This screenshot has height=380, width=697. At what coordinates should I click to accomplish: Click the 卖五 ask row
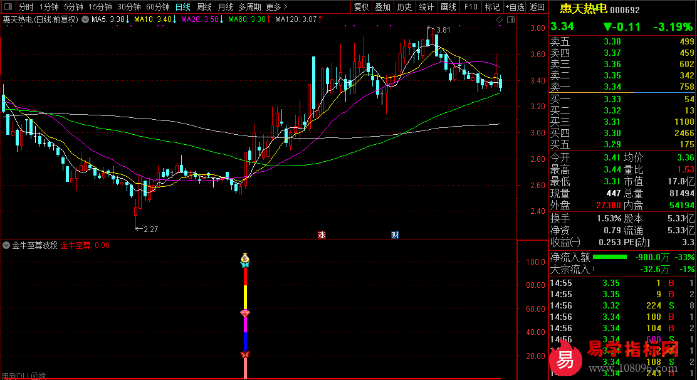[x=622, y=42]
